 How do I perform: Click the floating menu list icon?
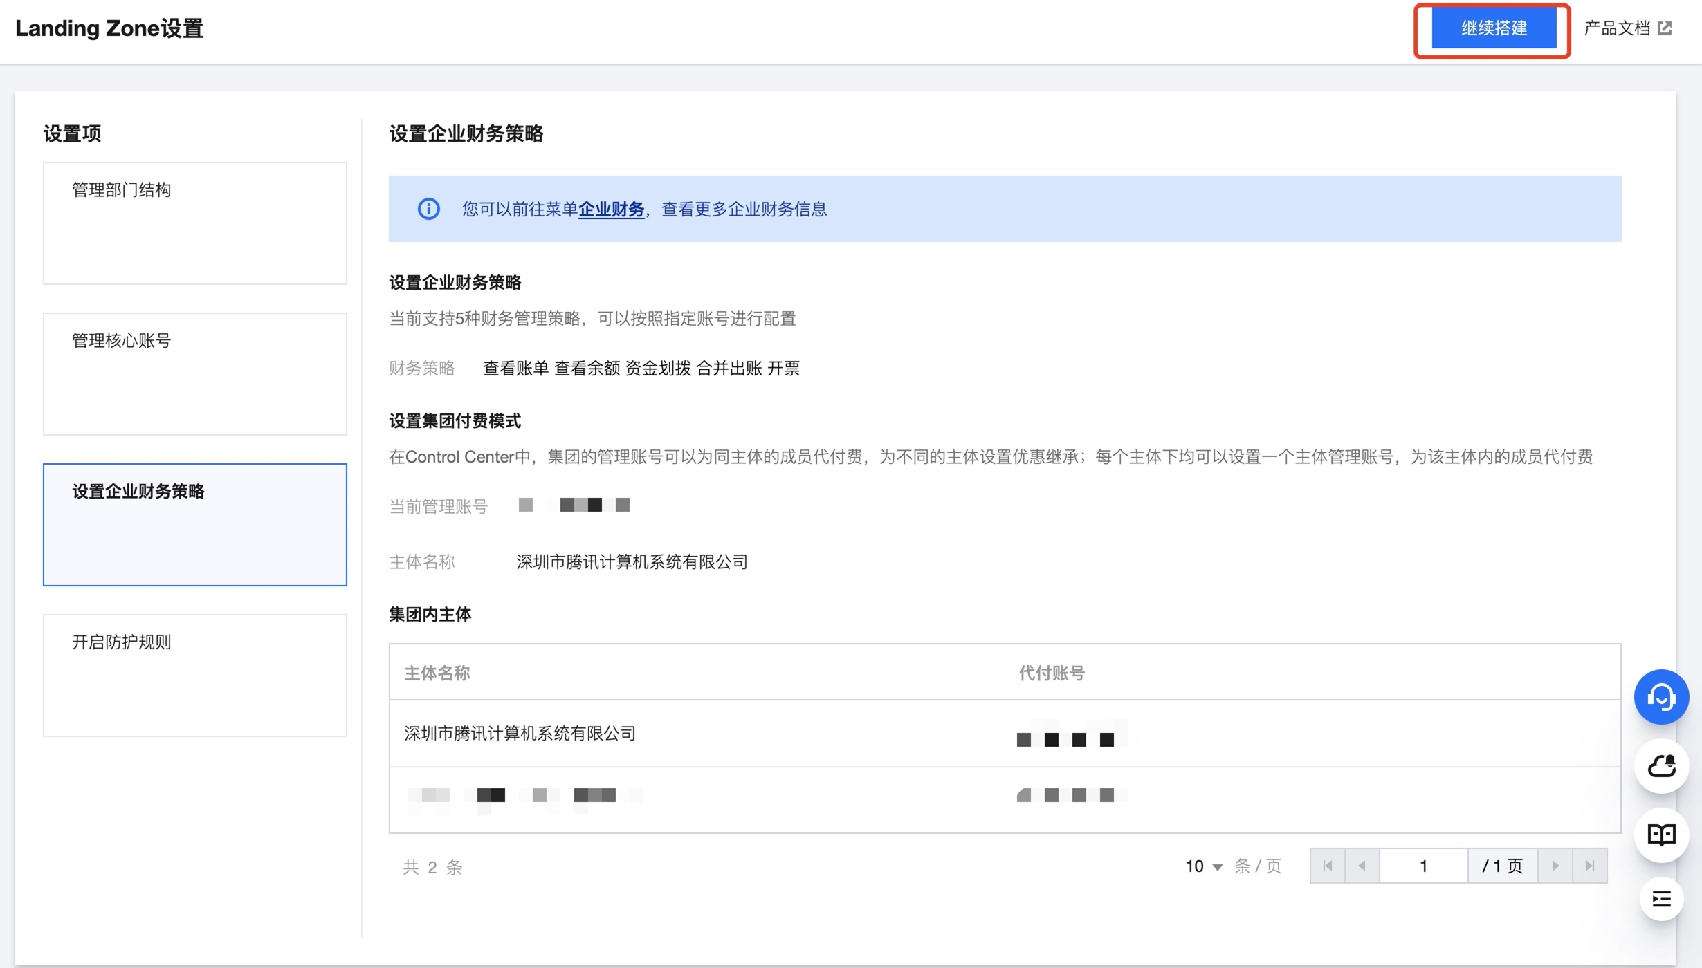click(1661, 899)
